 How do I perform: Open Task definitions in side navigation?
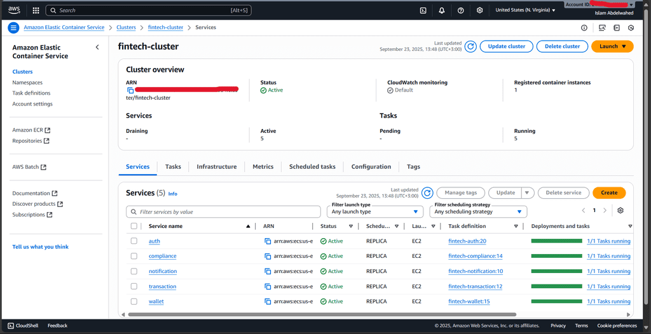[31, 93]
